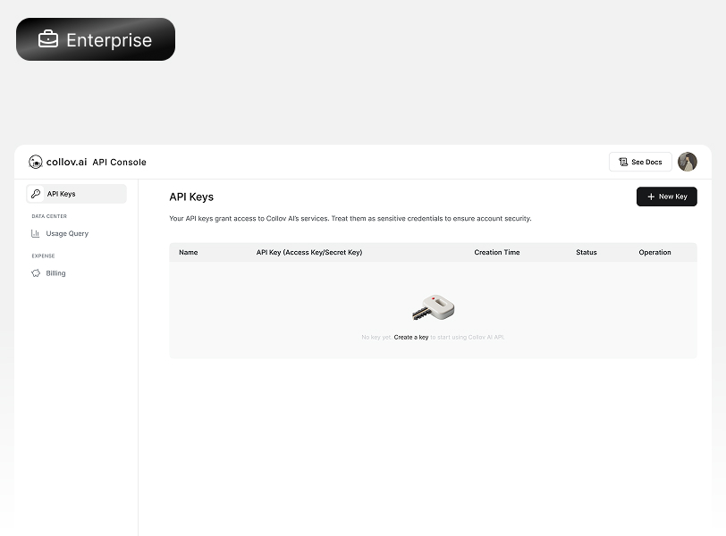Open the API Keys sidebar entry

61,193
